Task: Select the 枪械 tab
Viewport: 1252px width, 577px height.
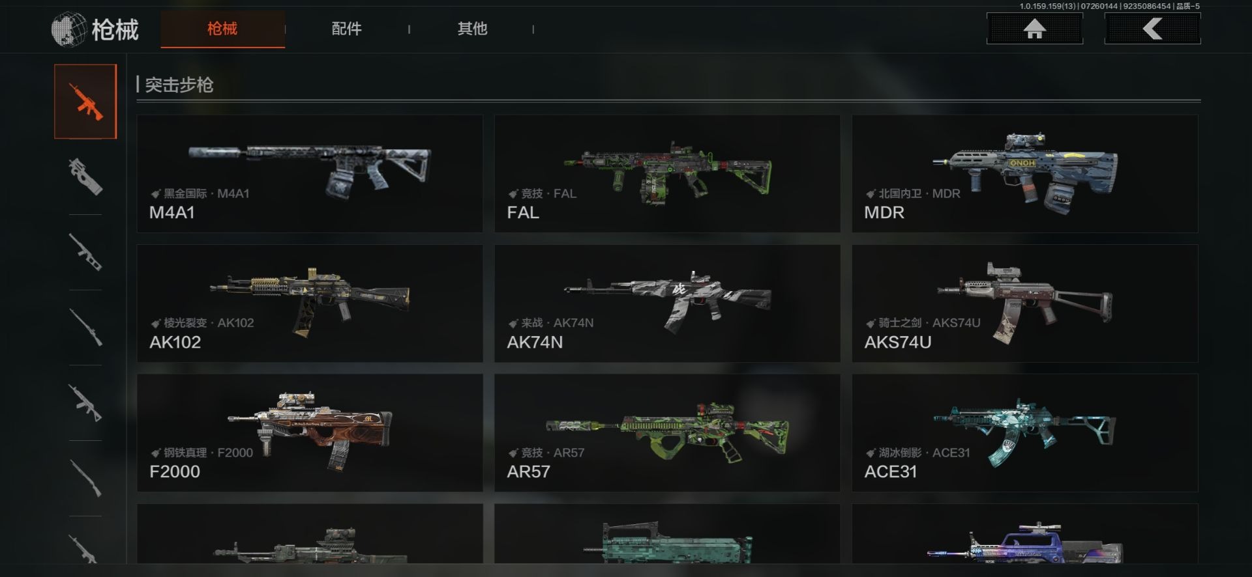Action: point(222,29)
